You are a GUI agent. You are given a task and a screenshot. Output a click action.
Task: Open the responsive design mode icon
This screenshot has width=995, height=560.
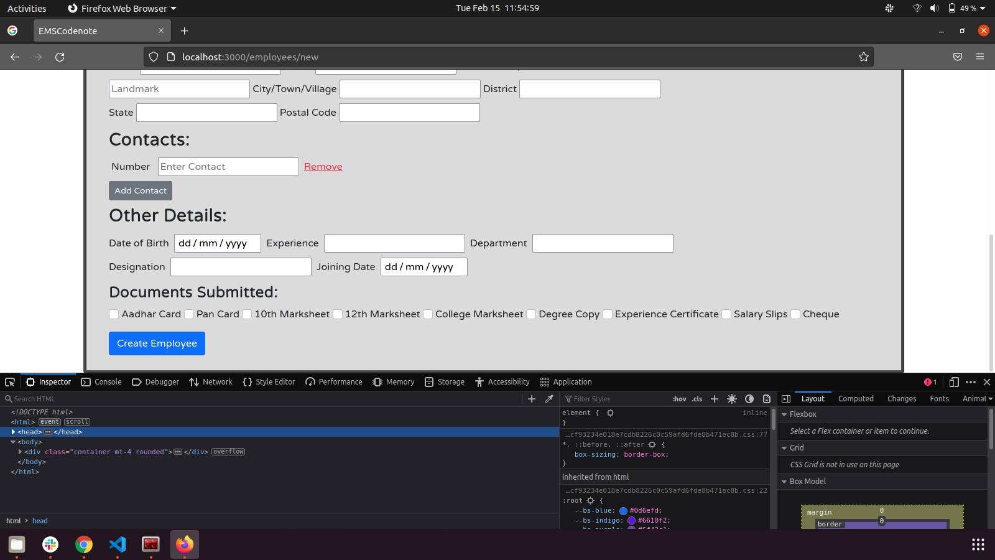point(954,382)
